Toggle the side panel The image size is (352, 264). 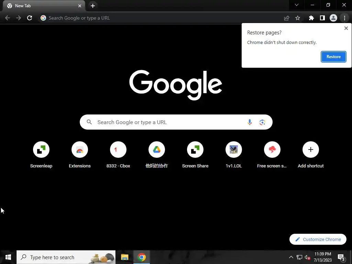point(322,18)
